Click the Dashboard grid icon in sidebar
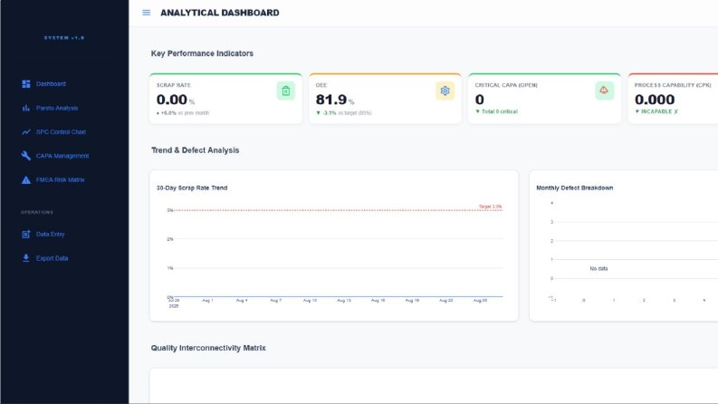This screenshot has height=404, width=718. pyautogui.click(x=26, y=84)
